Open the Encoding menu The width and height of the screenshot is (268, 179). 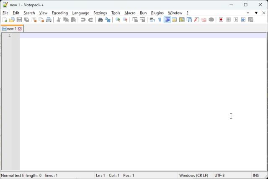(59, 13)
